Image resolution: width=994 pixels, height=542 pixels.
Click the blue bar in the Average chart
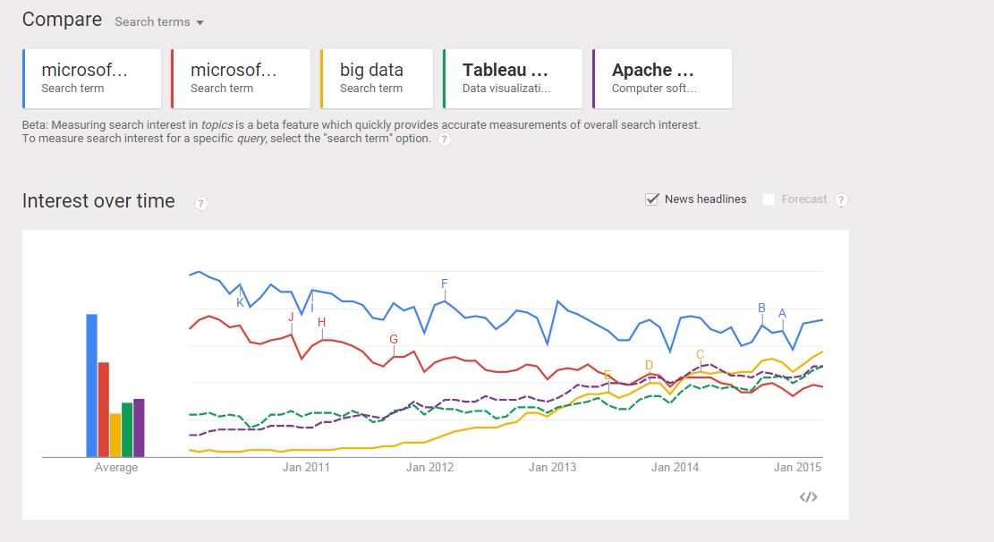(91, 385)
